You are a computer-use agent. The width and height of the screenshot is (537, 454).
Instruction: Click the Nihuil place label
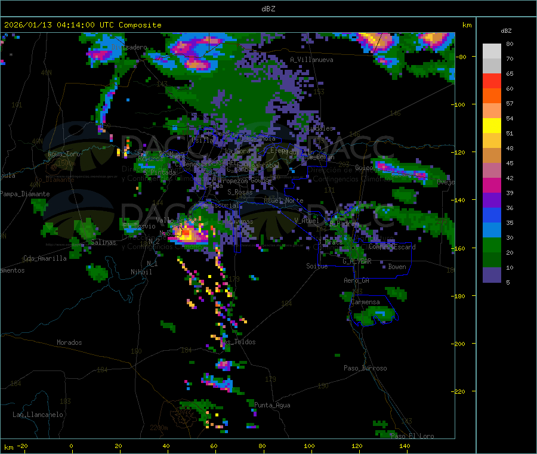coord(141,272)
